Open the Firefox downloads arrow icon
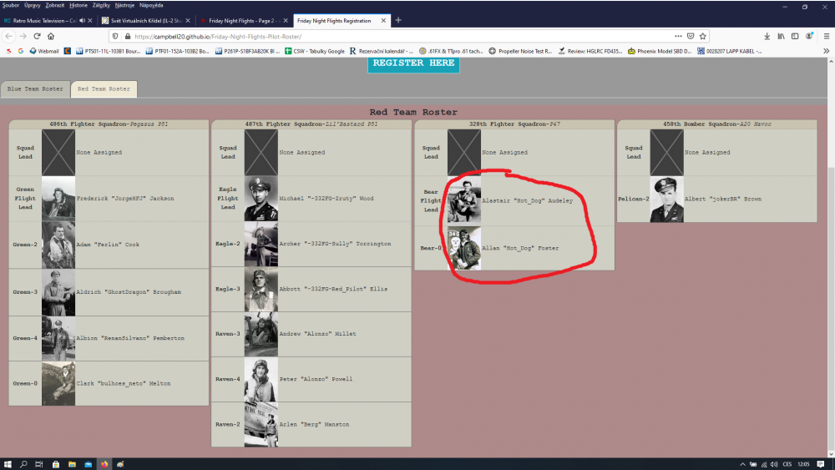 pyautogui.click(x=767, y=36)
